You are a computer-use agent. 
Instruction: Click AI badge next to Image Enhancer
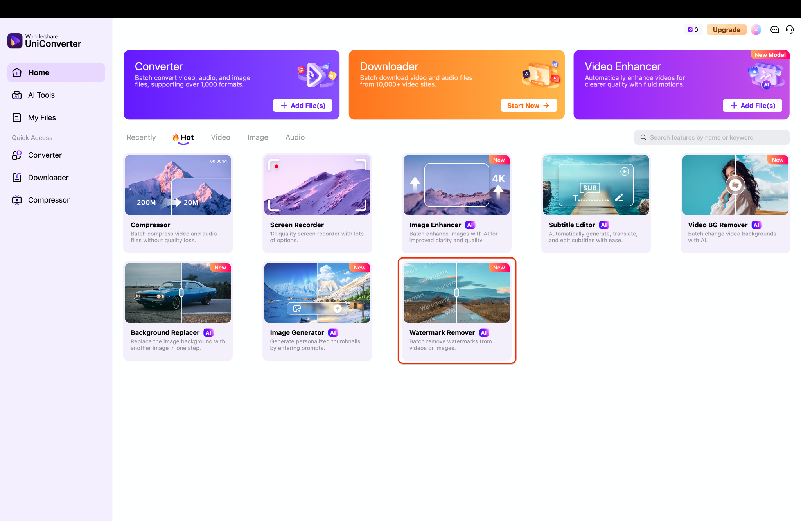pos(470,225)
